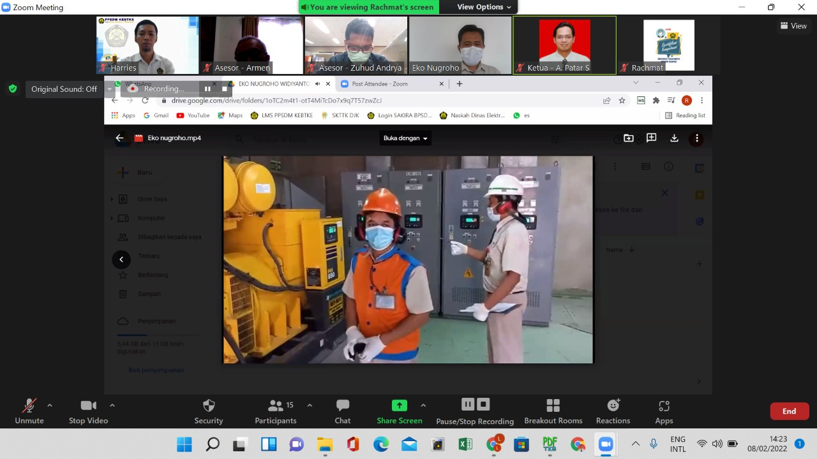Open the View Options dropdown
Image resolution: width=817 pixels, height=459 pixels.
click(x=484, y=7)
